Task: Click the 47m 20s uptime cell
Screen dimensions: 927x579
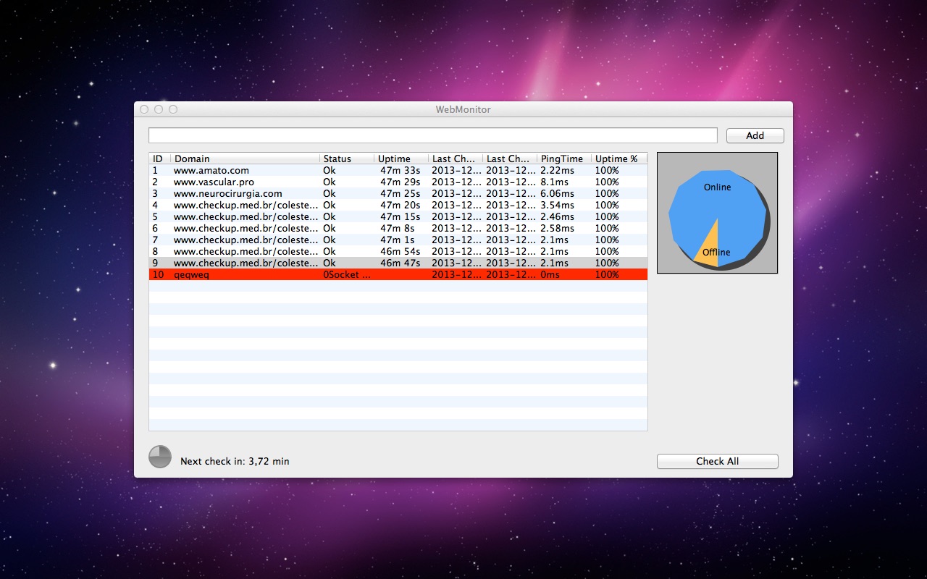Action: [x=399, y=205]
